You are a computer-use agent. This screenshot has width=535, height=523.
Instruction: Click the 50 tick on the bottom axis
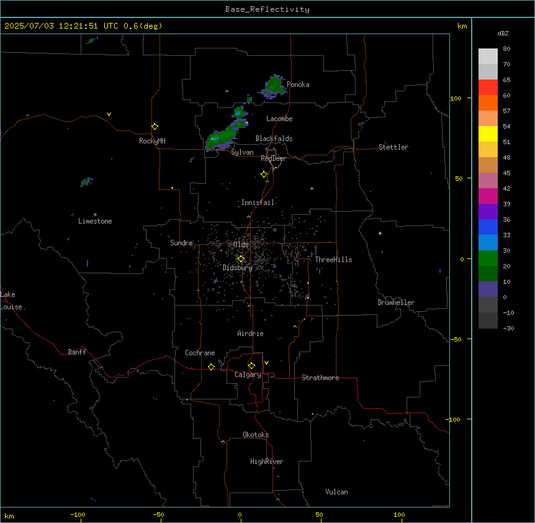(319, 514)
